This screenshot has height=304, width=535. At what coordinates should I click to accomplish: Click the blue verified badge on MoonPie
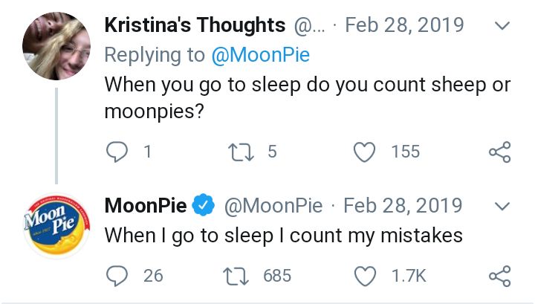(203, 205)
